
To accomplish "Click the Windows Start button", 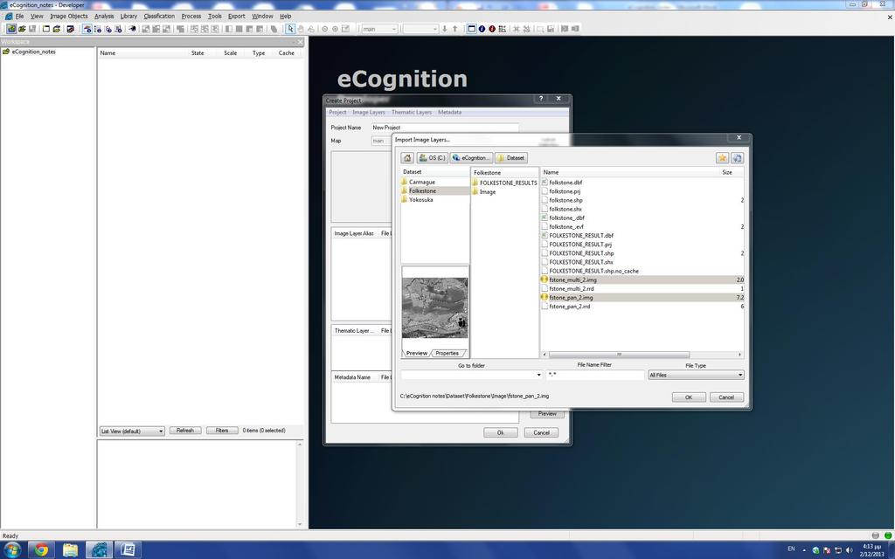I will 12,550.
